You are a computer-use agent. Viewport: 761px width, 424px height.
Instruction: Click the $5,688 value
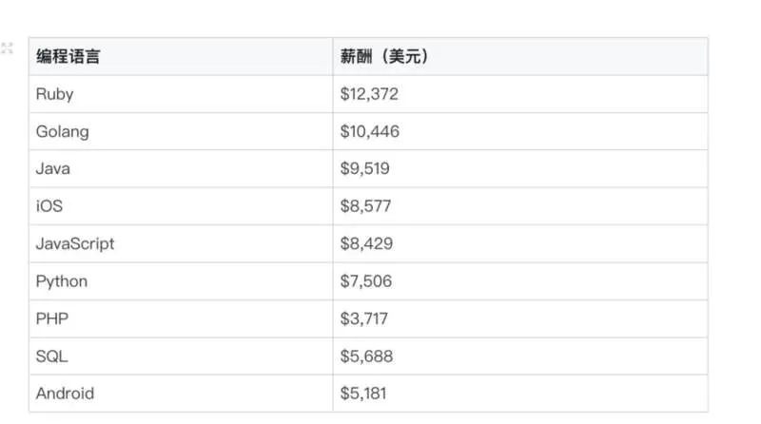[x=366, y=357]
